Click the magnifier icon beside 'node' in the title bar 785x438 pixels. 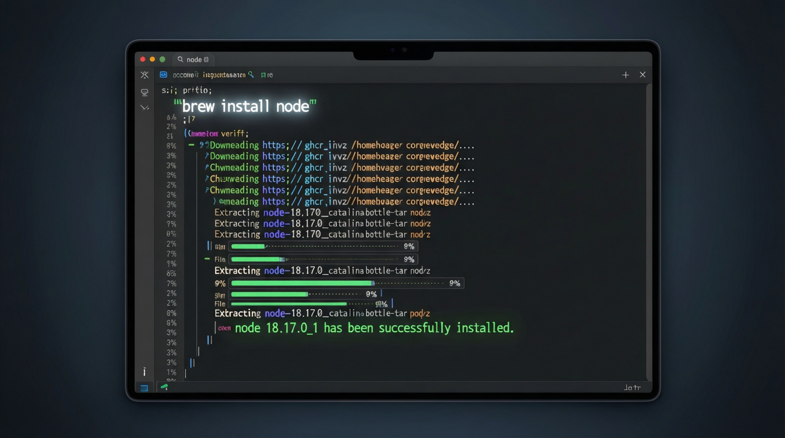click(x=180, y=59)
